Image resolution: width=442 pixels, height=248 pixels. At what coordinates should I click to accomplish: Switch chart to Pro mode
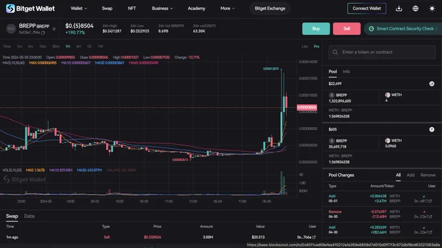(x=317, y=47)
